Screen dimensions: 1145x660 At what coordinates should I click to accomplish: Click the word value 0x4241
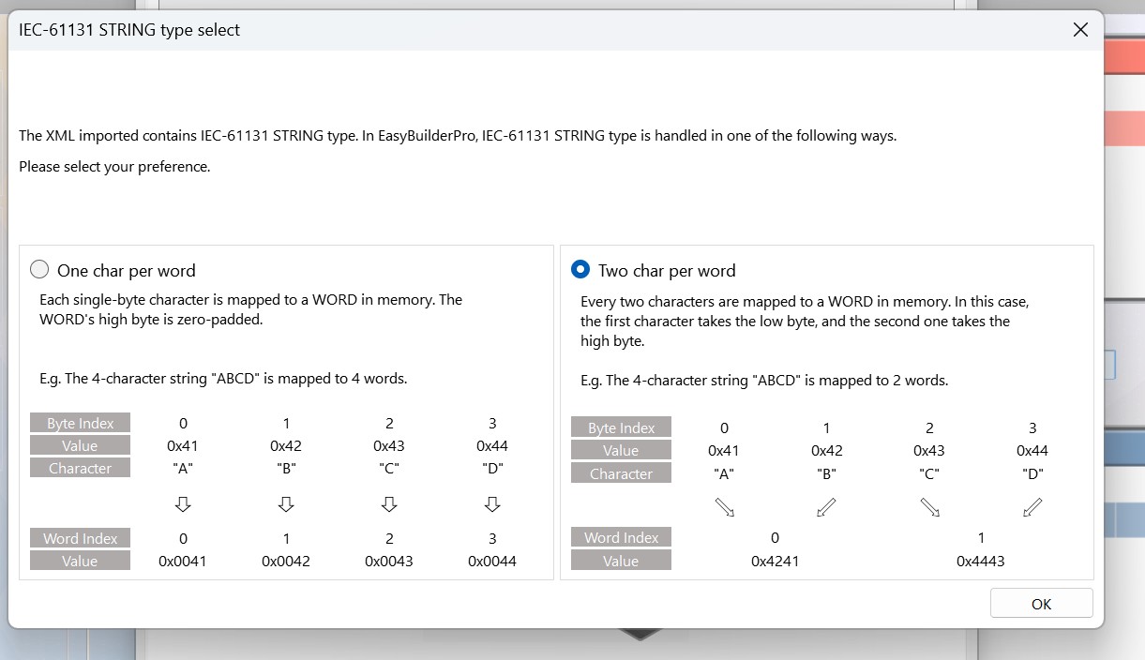(x=775, y=562)
